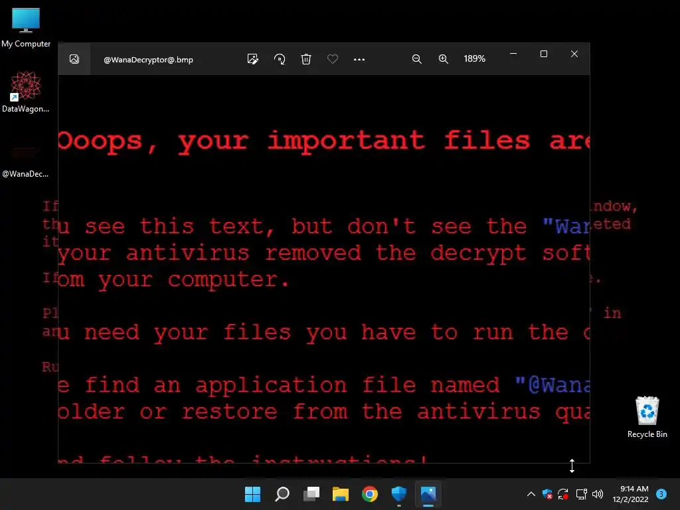The image size is (680, 510).
Task: Launch Google Chrome from the taskbar
Action: [x=370, y=494]
